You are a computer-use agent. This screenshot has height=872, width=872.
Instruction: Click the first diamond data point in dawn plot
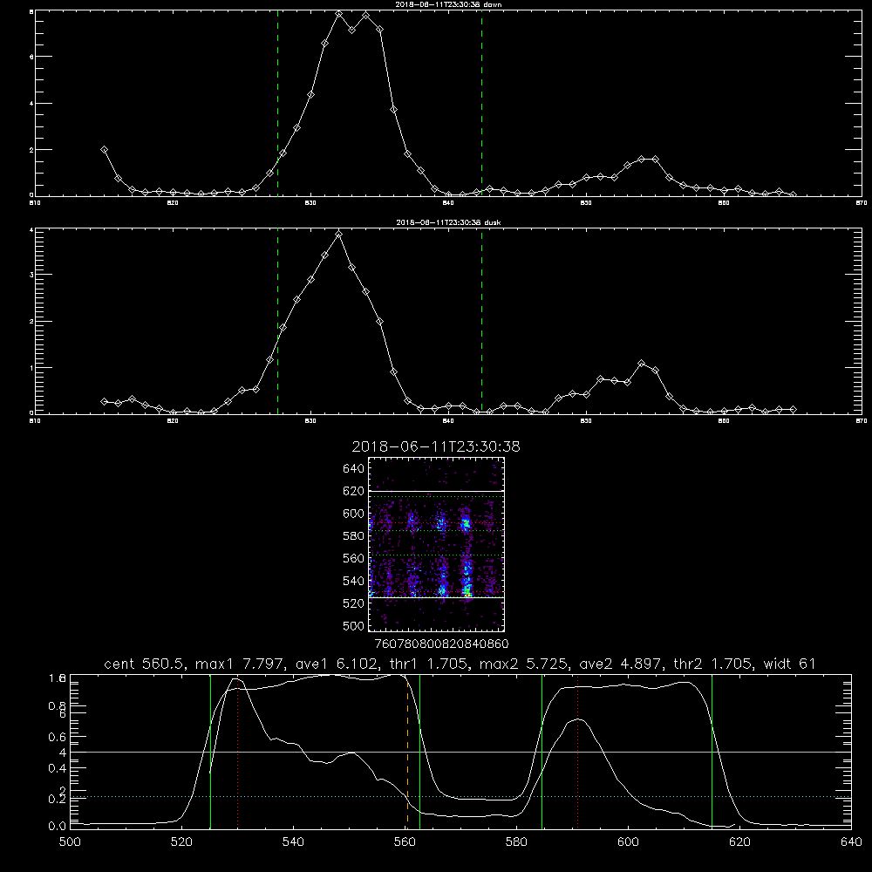104,150
